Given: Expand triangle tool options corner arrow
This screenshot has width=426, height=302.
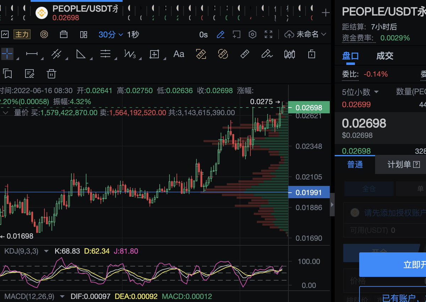Looking at the screenshot, I should point(91,58).
